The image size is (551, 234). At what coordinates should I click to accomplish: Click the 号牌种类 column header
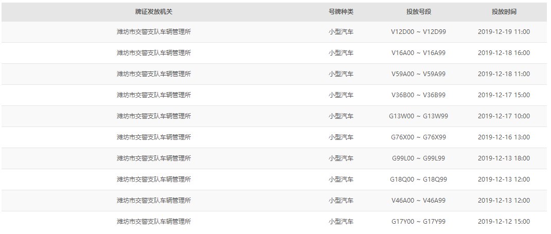click(x=341, y=11)
